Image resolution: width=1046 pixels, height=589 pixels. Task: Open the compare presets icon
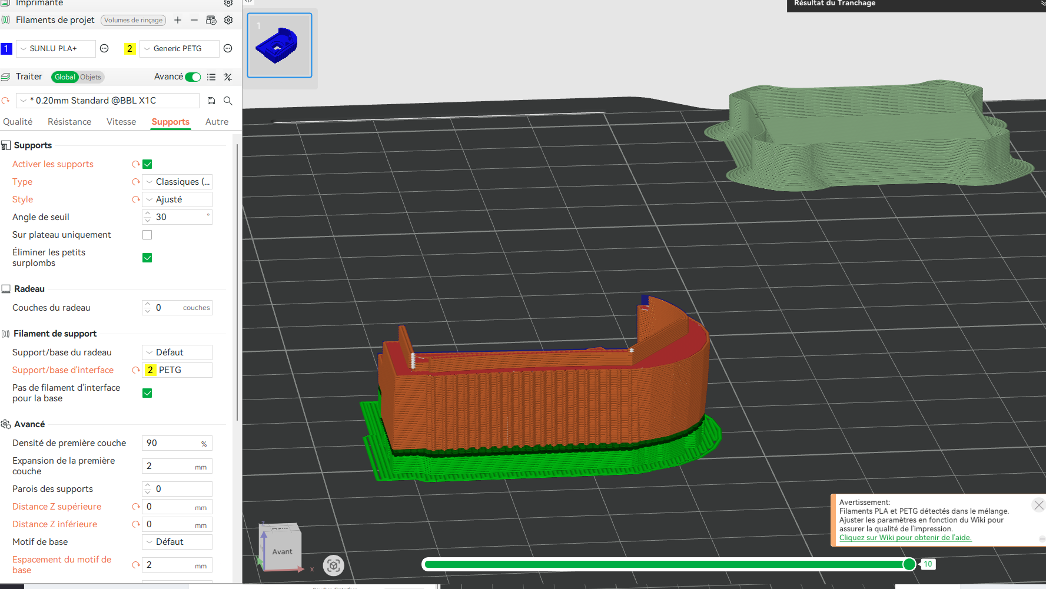point(228,77)
